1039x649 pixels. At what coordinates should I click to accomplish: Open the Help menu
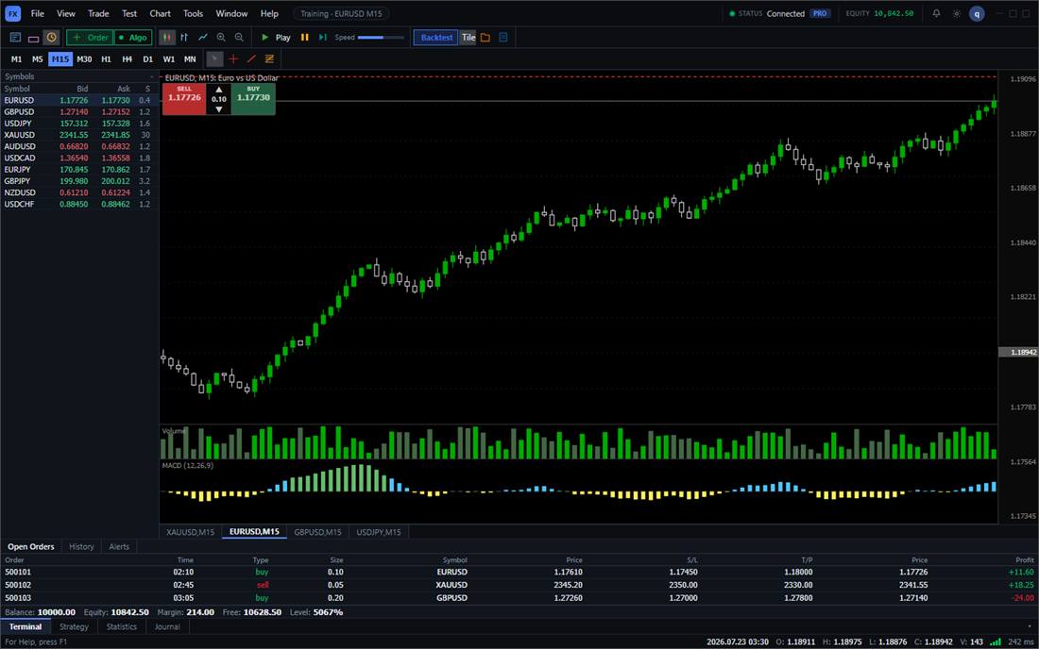pos(269,13)
